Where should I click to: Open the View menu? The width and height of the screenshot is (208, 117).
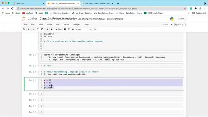(41, 25)
